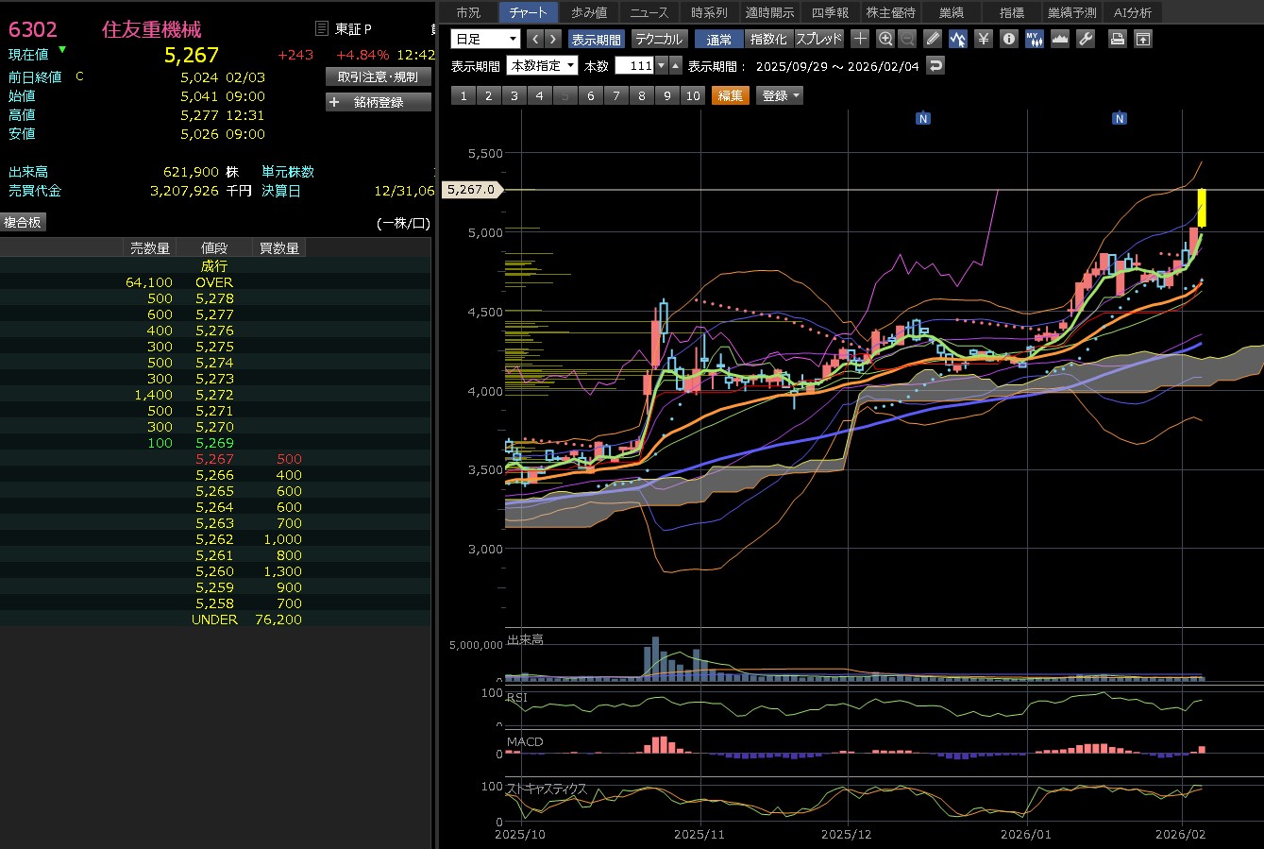Select the pencil drawing tool
Screen dimensions: 1264x849
pos(933,39)
